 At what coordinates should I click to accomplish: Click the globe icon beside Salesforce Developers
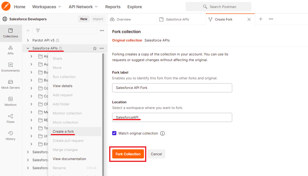[x=5, y=19]
